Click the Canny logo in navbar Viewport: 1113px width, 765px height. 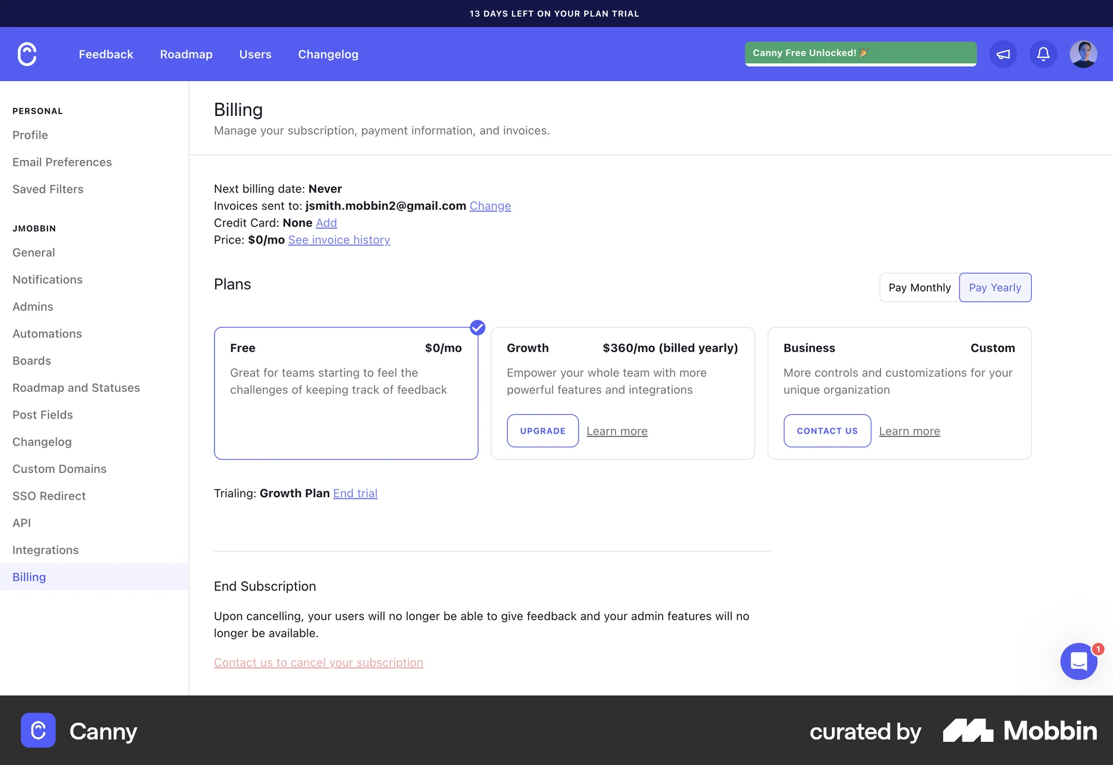click(x=27, y=54)
